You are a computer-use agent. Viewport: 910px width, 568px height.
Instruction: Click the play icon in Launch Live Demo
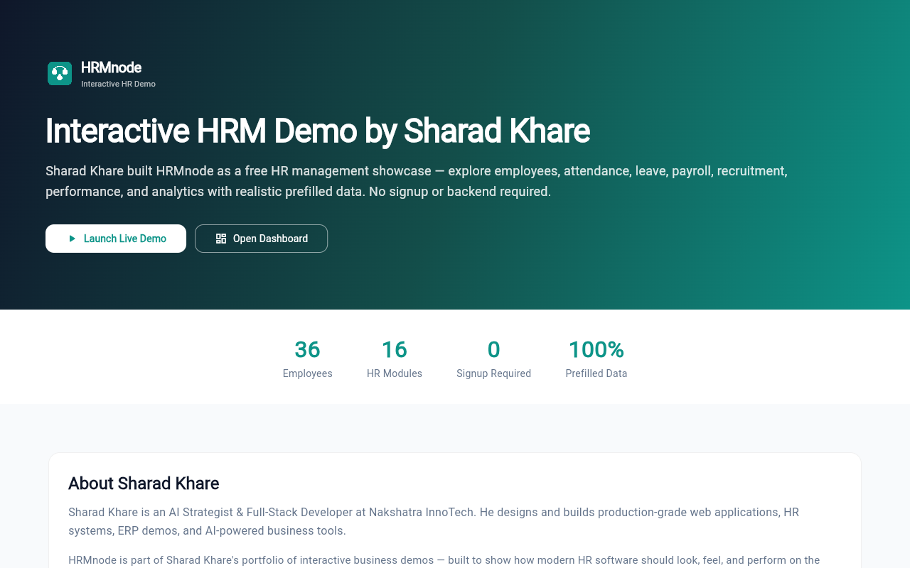tap(72, 239)
